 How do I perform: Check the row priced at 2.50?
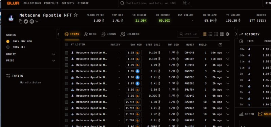click(x=66, y=96)
